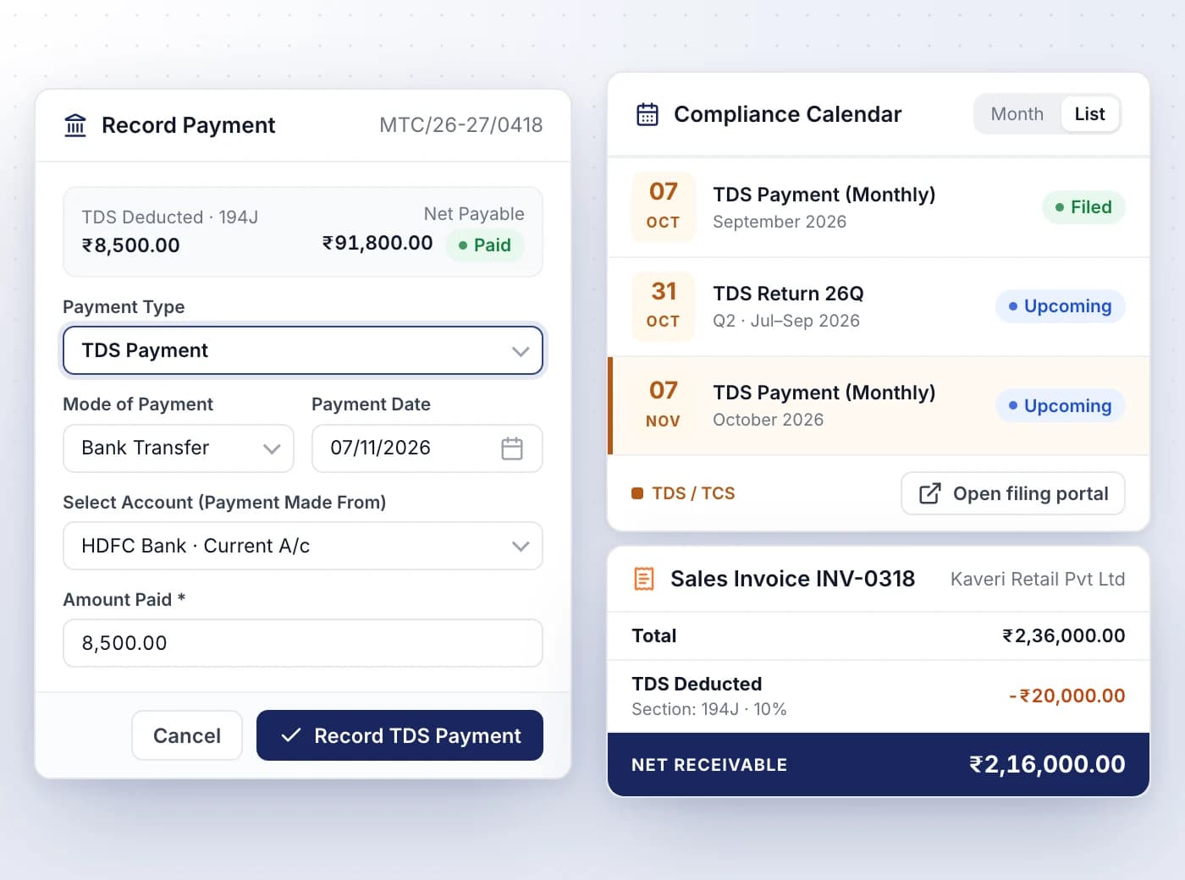Click the 07 NOV date tile
The width and height of the screenshot is (1185, 880).
point(664,405)
